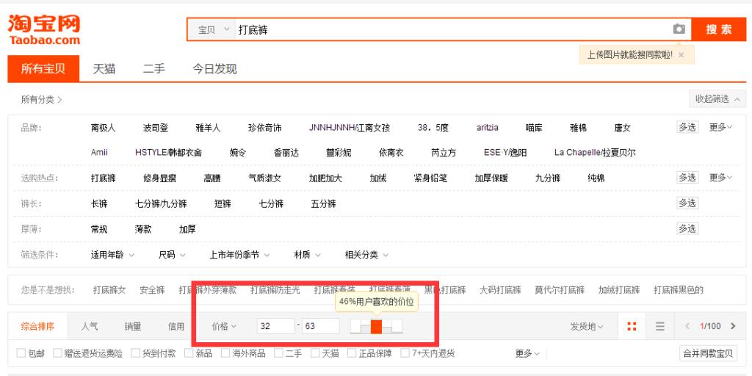Select the 加厚保暖 hot filter

[491, 178]
